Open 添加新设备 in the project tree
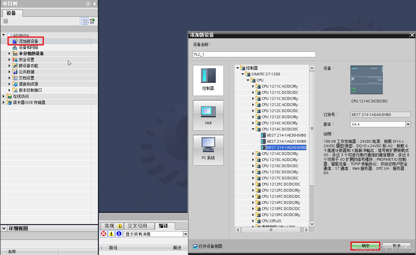This screenshot has height=255, width=416. pyautogui.click(x=28, y=41)
